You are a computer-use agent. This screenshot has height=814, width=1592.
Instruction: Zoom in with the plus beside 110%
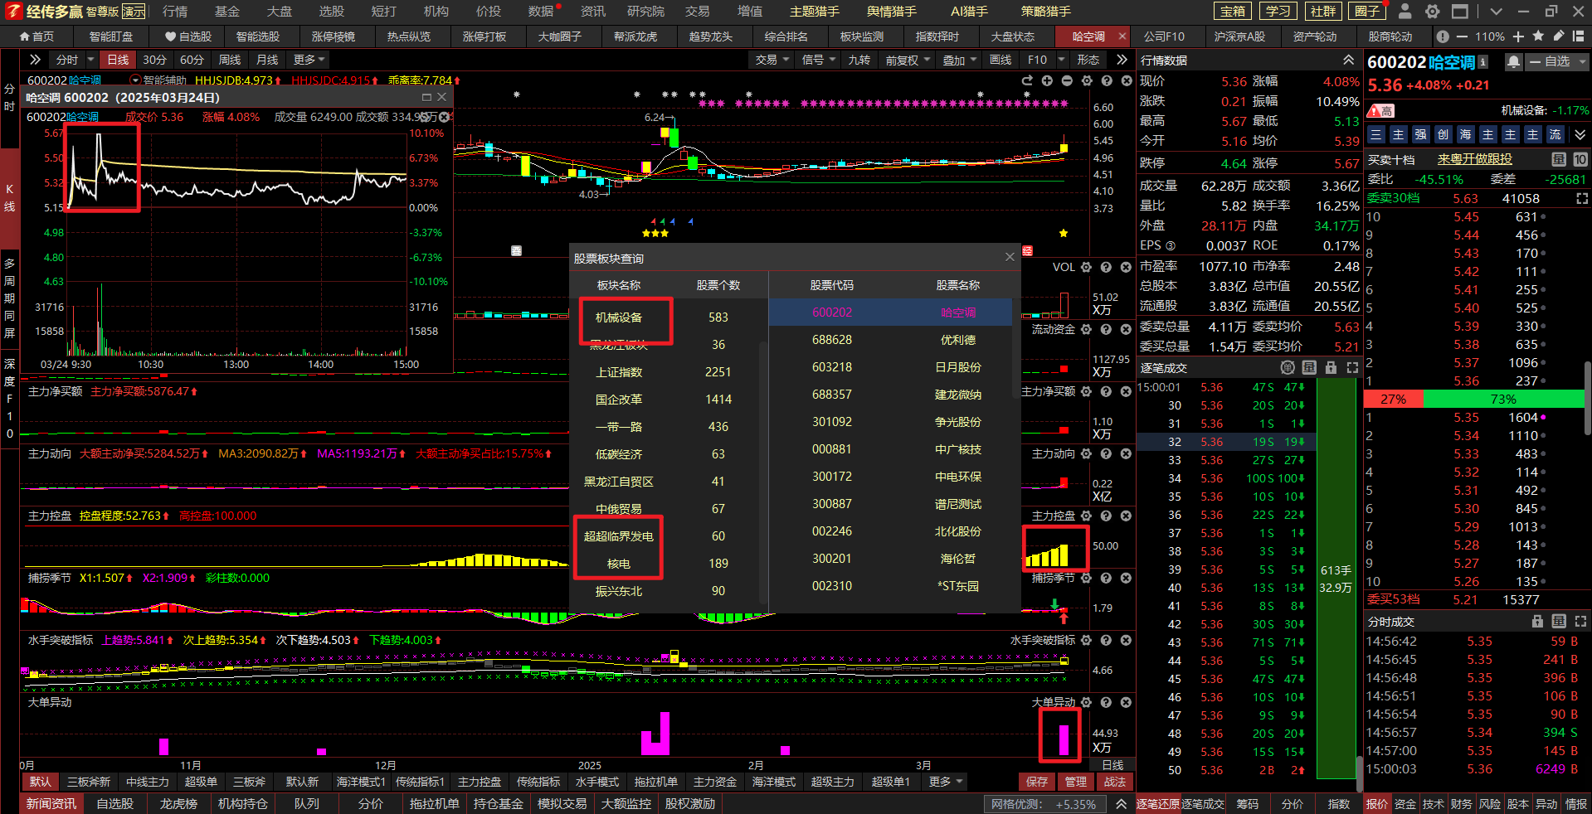pyautogui.click(x=1518, y=36)
